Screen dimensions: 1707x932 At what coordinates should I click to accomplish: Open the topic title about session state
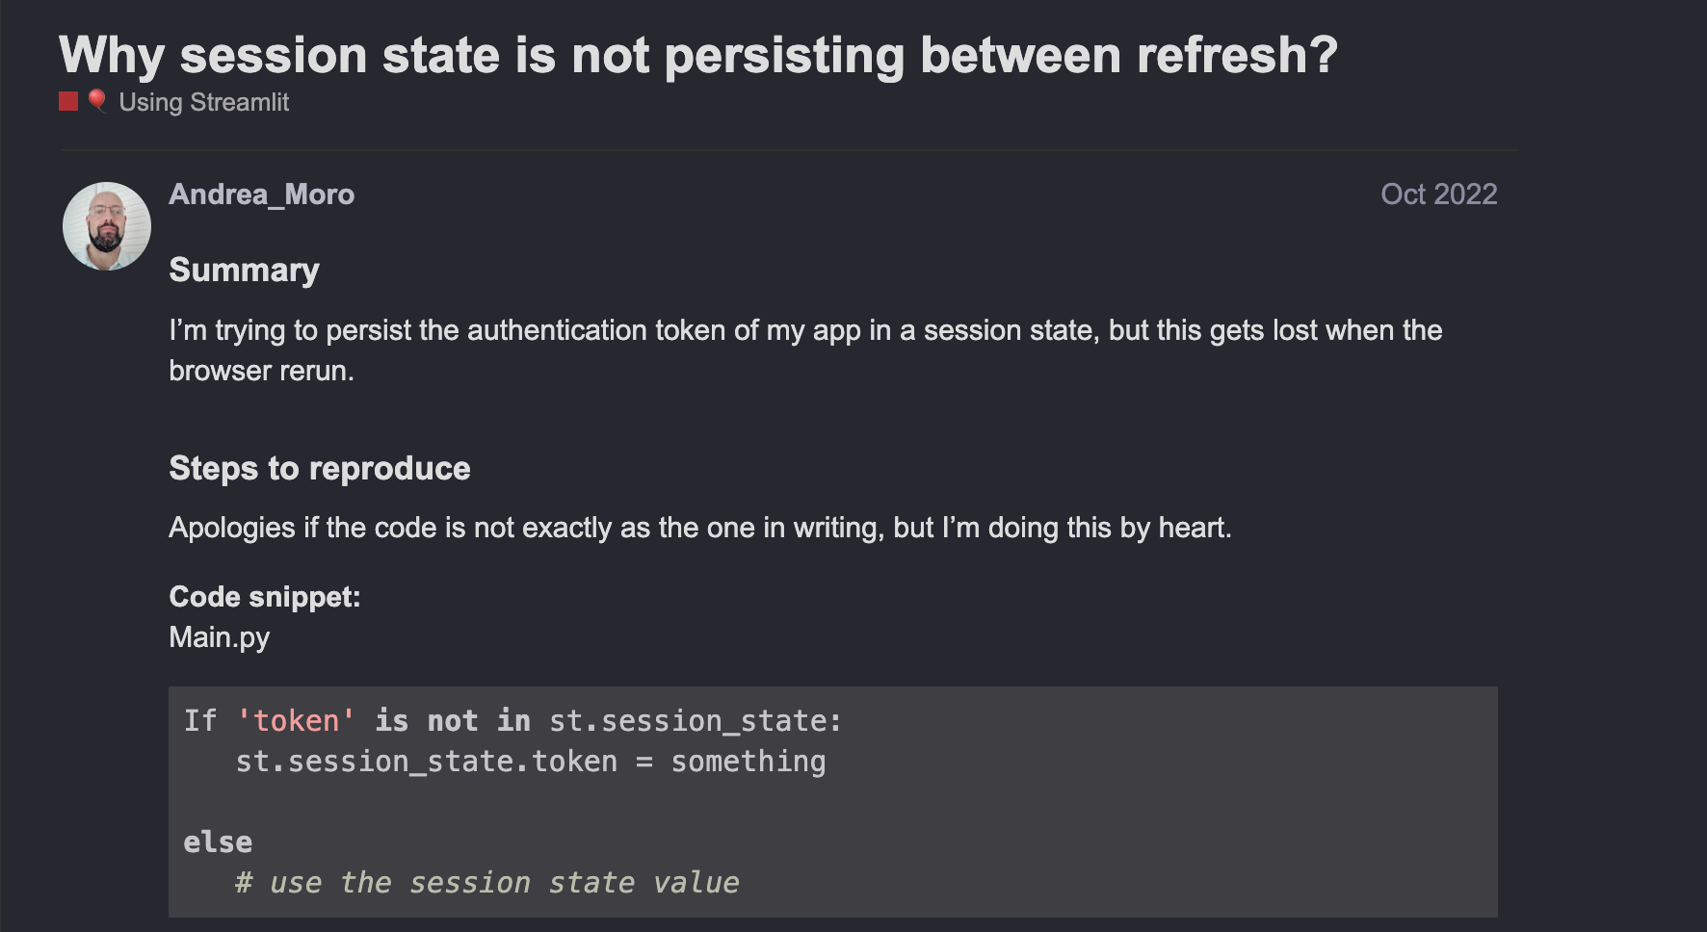coord(698,55)
